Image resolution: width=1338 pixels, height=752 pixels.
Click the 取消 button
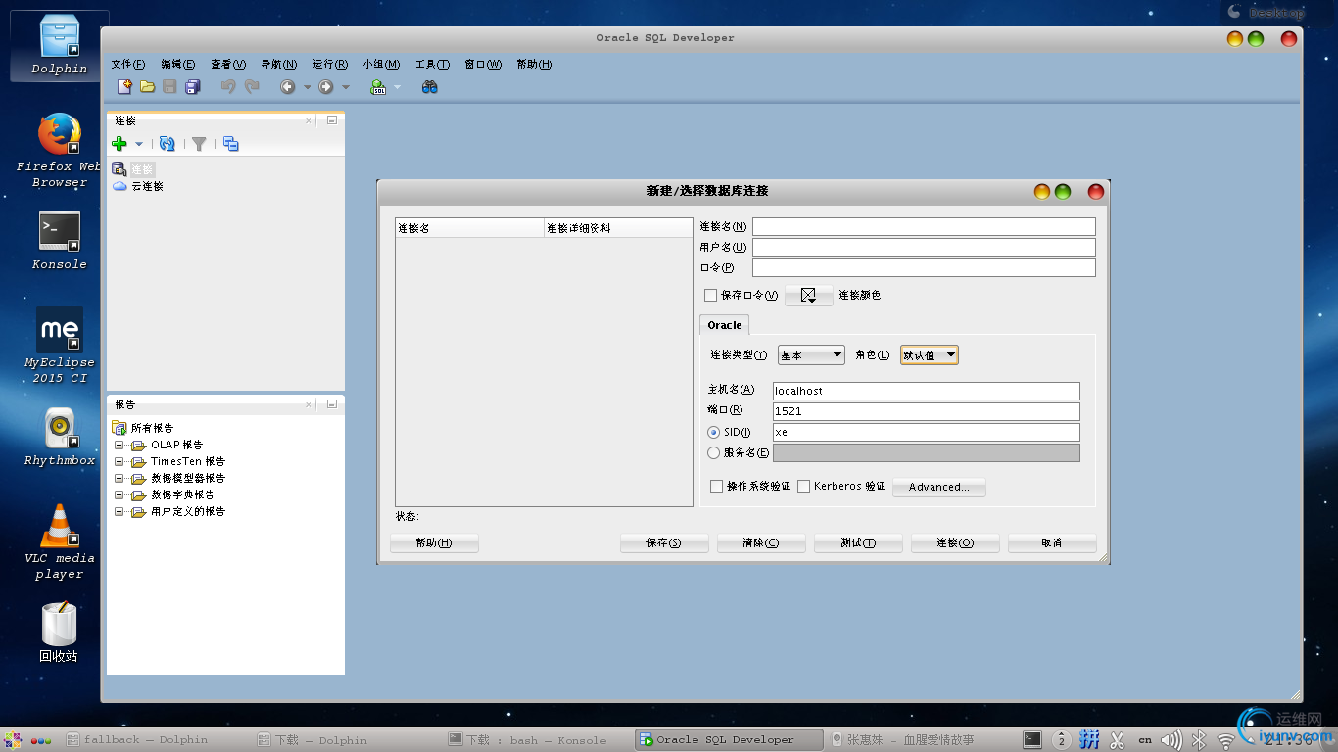(1052, 542)
